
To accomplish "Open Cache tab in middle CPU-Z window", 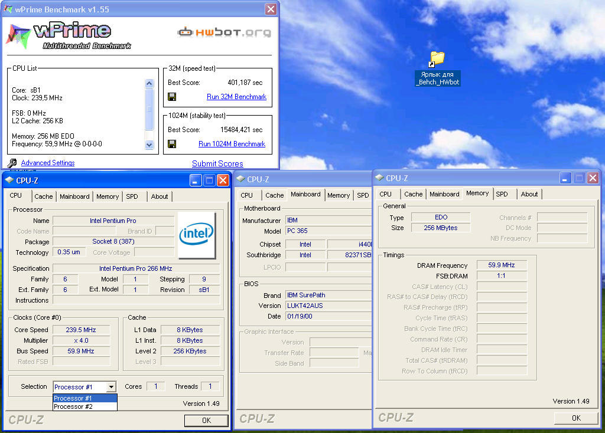I will (274, 195).
